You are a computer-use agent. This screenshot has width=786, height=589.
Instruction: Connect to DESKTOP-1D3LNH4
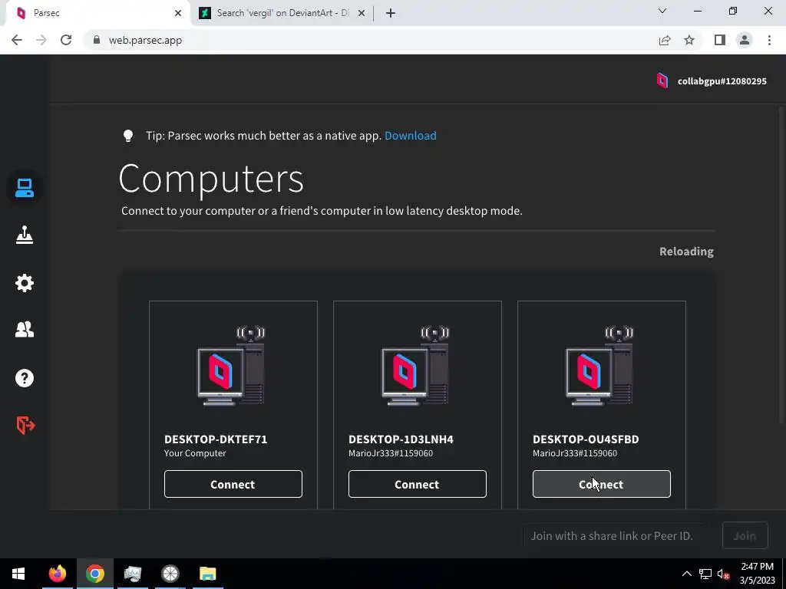[417, 484]
